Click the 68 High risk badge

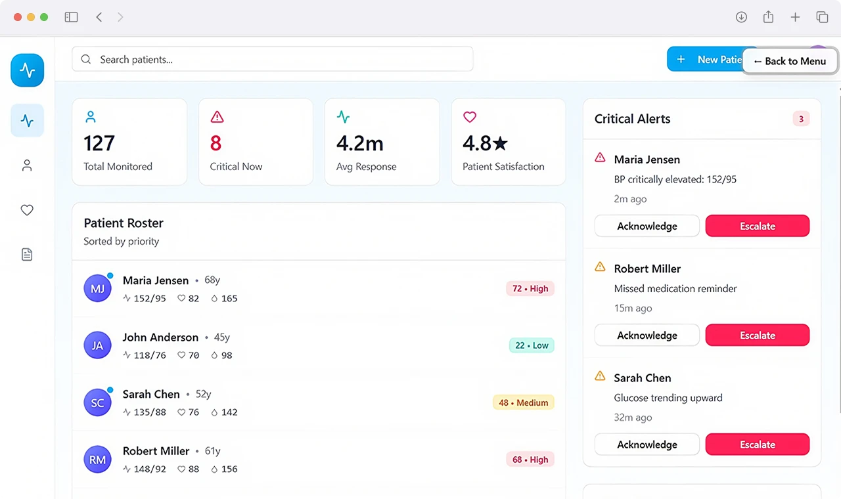530,460
